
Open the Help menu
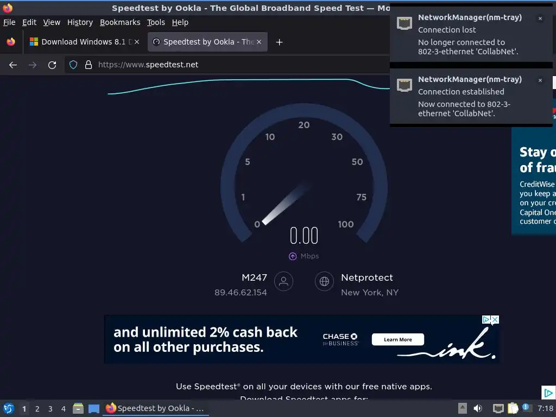click(180, 22)
